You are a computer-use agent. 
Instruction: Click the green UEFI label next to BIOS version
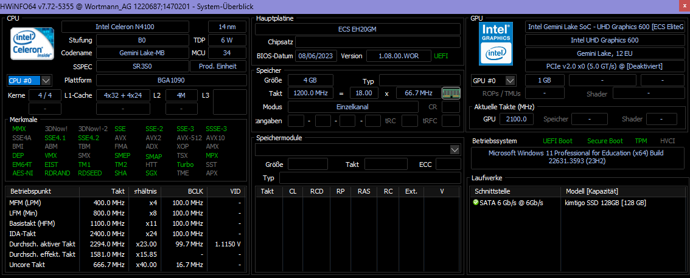[x=442, y=56]
